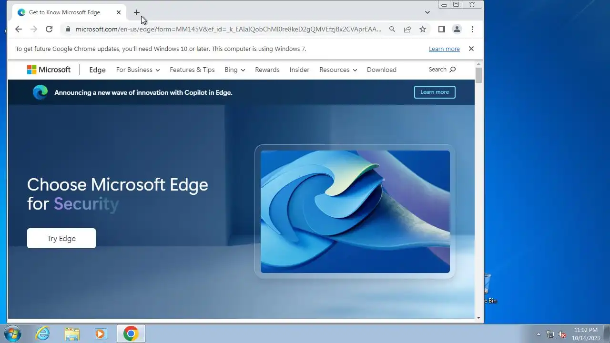Click the Edge wave hero image
Screen dimensions: 610x343
(355, 212)
